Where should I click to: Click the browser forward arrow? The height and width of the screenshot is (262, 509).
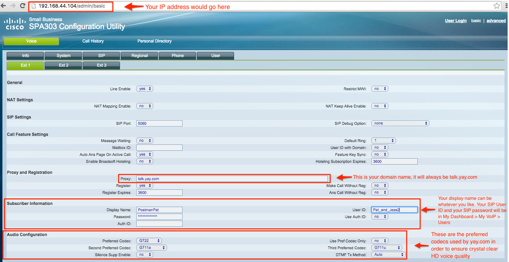(13, 6)
